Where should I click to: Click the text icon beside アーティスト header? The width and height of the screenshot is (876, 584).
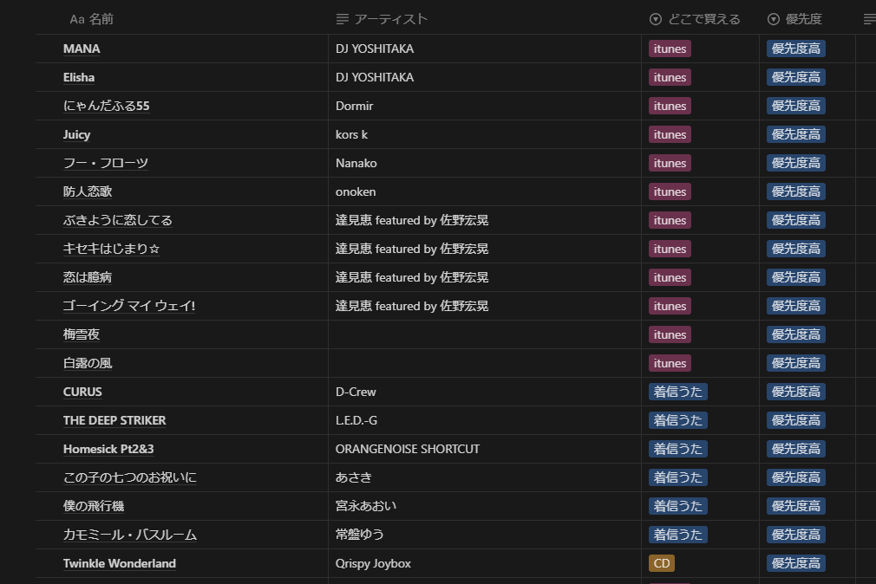pos(342,19)
